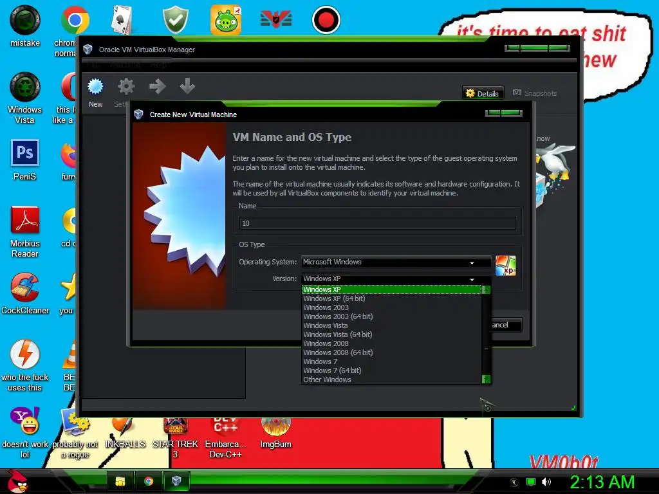Click the volume speaker tray icon
This screenshot has height=494, width=659.
pyautogui.click(x=546, y=482)
